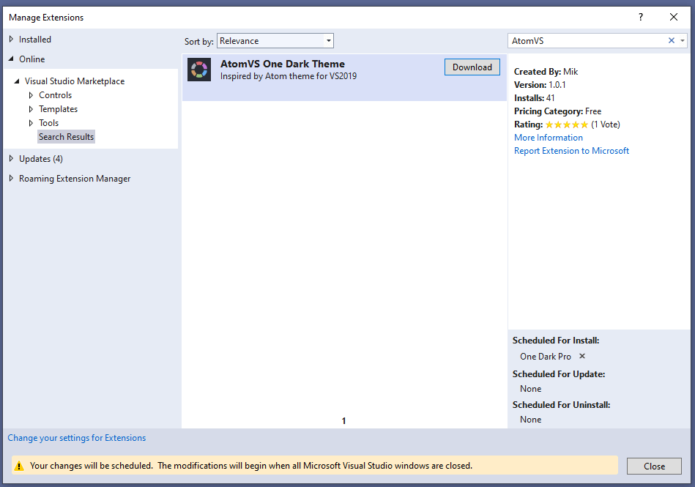
Task: Expand the Controls tree node
Action: click(31, 95)
